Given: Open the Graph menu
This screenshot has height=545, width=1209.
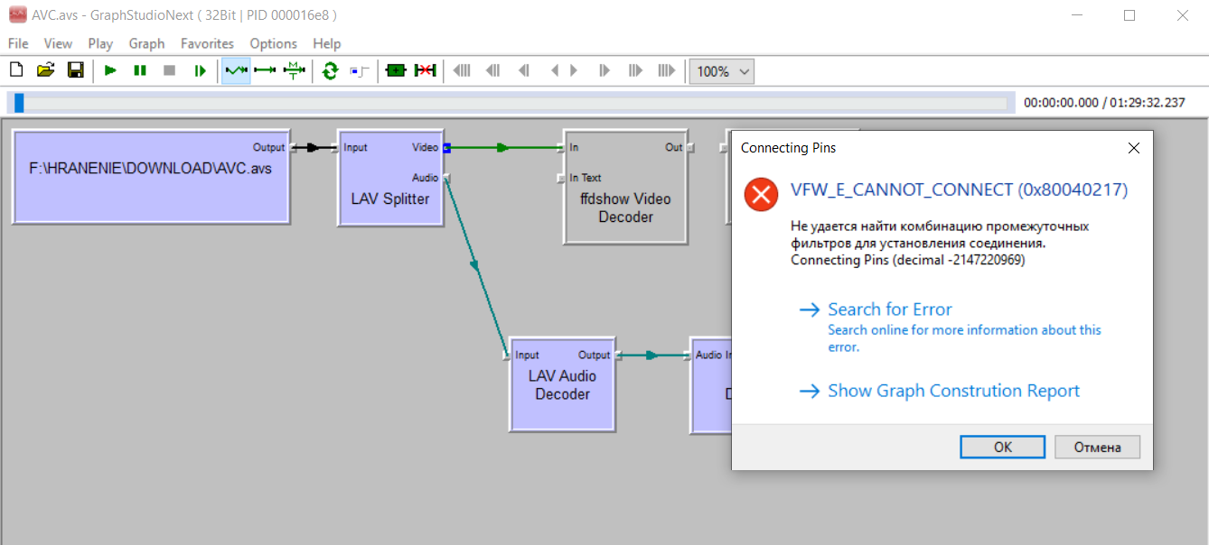Looking at the screenshot, I should [146, 43].
